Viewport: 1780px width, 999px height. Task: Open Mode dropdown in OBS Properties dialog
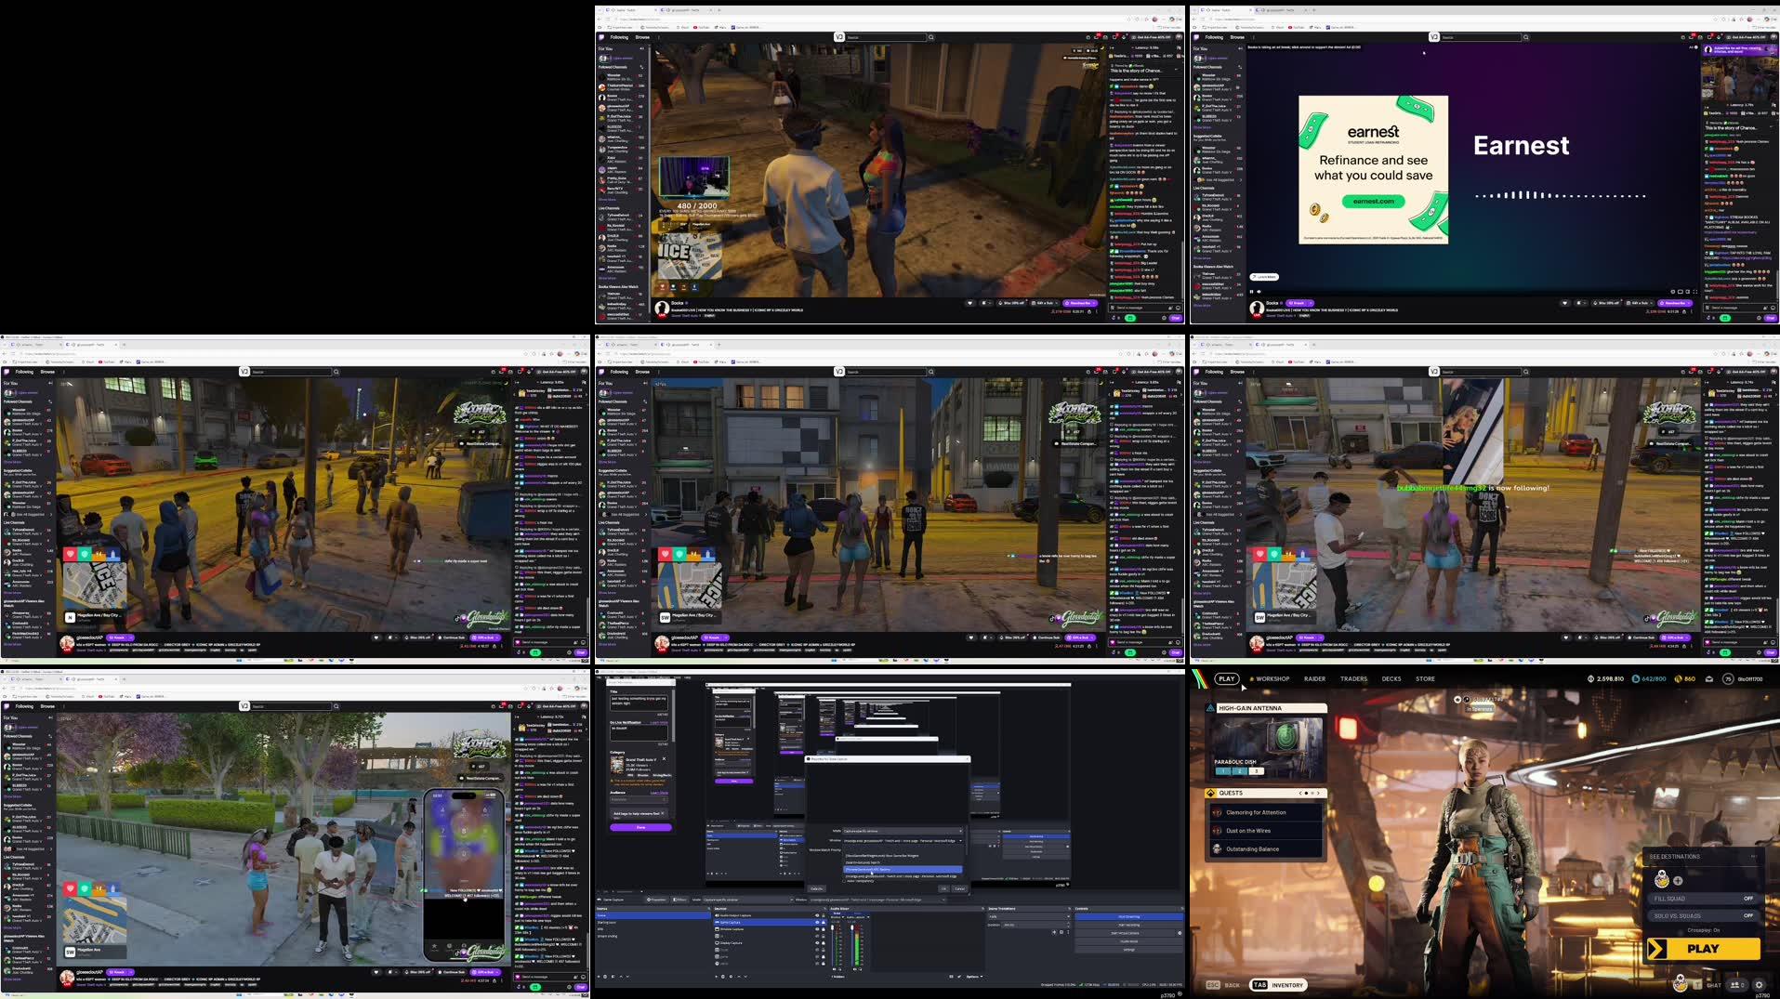click(903, 831)
